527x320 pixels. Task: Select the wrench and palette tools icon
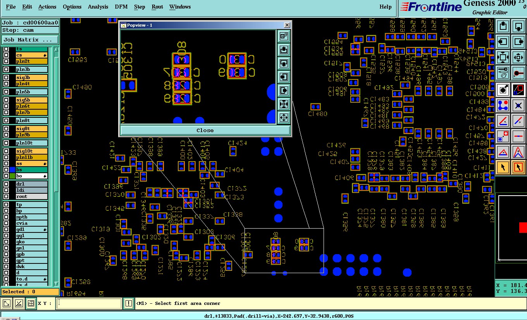coord(503,72)
